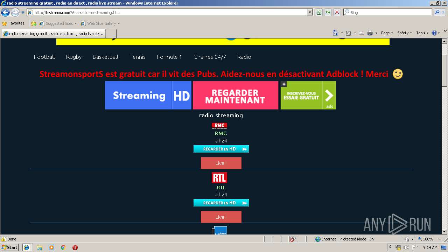
Task: Open the Page menu
Action: click(387, 33)
